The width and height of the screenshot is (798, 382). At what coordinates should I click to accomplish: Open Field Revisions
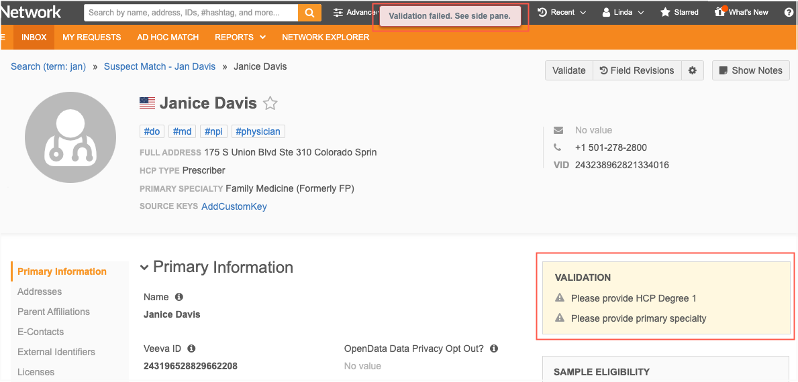click(x=636, y=70)
